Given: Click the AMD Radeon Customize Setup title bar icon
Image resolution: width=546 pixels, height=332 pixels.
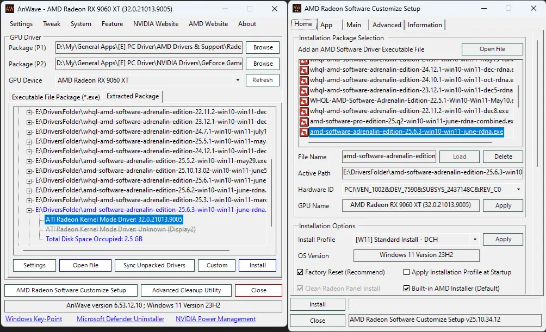Looking at the screenshot, I should tap(297, 8).
